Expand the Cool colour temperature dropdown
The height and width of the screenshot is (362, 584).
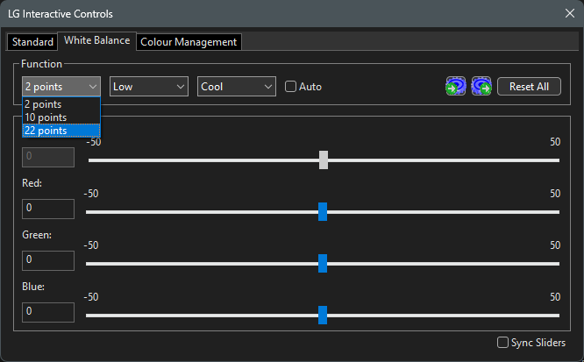[237, 86]
